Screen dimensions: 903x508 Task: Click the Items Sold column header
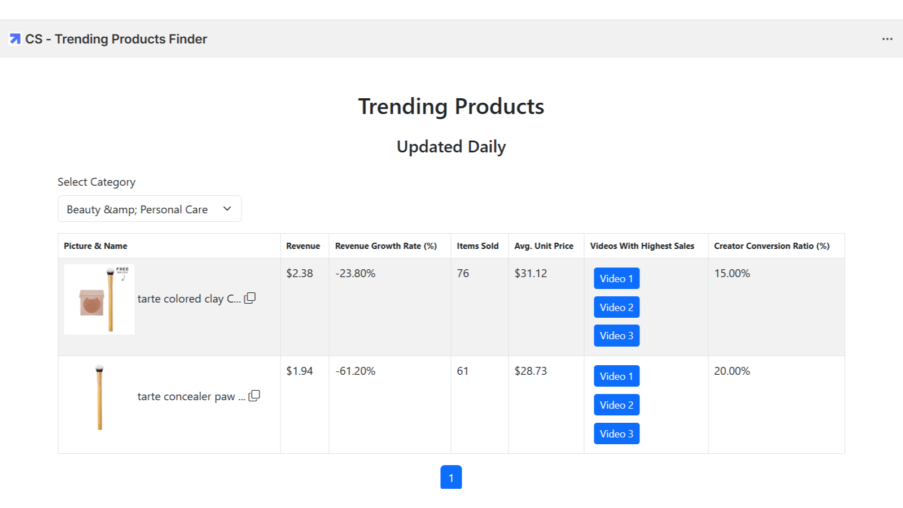[x=477, y=246]
